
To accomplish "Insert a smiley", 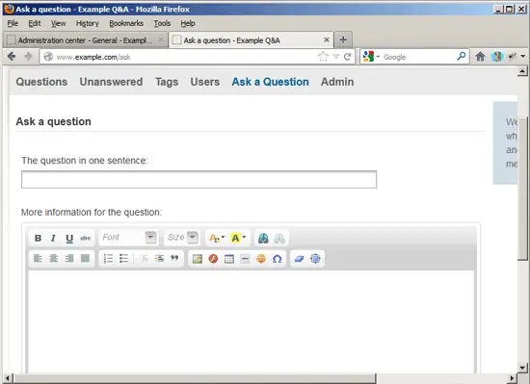I will (x=261, y=259).
